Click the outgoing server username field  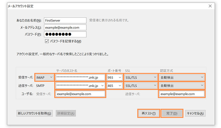click(182, 94)
